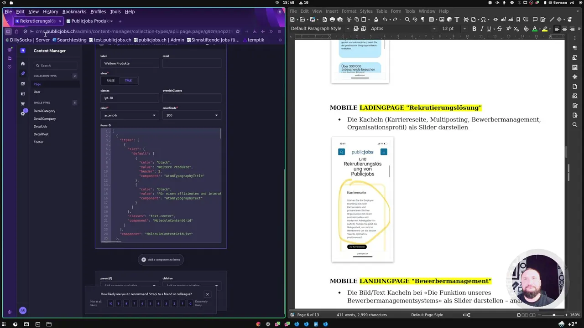Align text left in Writer
584x328 pixels.
coord(557,29)
